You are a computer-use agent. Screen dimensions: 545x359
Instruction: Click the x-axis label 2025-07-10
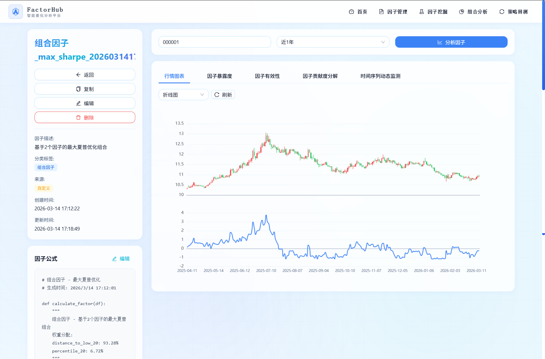[266, 271]
